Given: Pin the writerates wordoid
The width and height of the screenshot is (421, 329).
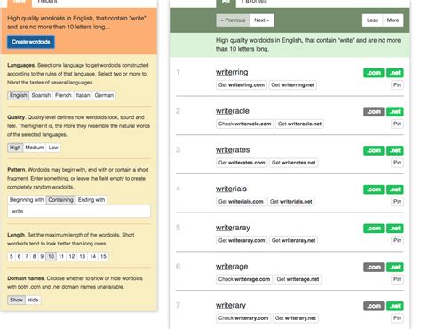Looking at the screenshot, I should click(x=397, y=163).
